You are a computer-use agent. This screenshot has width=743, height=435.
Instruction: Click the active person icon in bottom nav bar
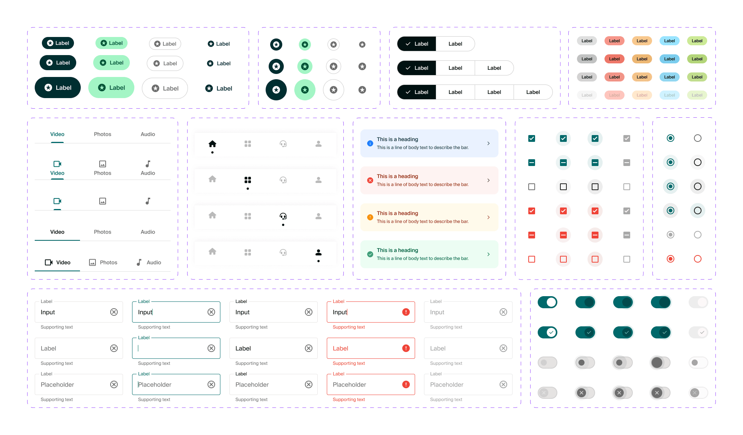point(318,252)
